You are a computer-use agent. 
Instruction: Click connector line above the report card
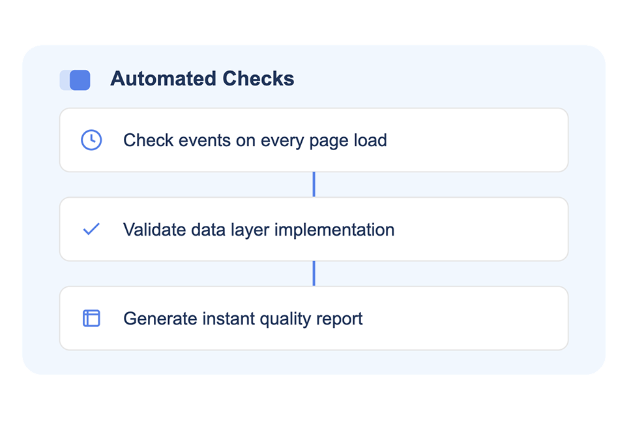(314, 273)
